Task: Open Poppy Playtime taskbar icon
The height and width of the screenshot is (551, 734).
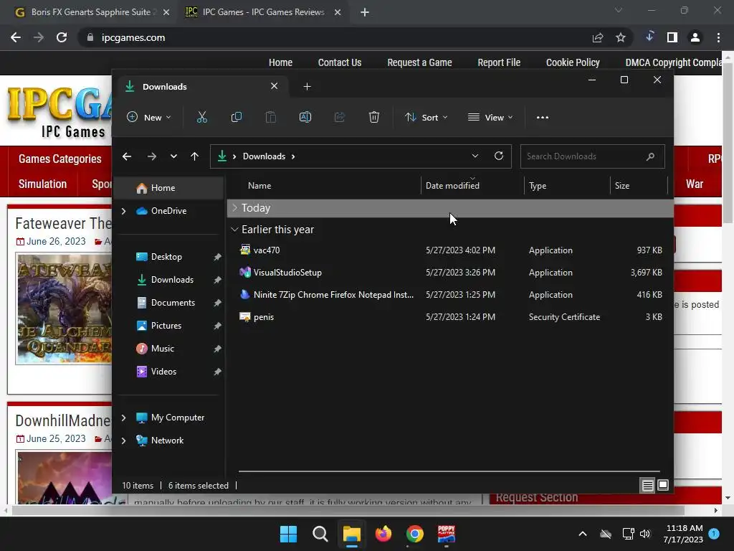Action: click(x=446, y=534)
